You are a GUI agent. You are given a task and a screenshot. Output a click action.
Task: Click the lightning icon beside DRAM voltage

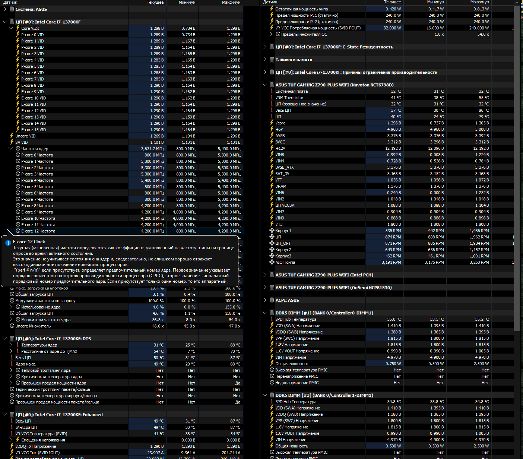[x=272, y=186]
